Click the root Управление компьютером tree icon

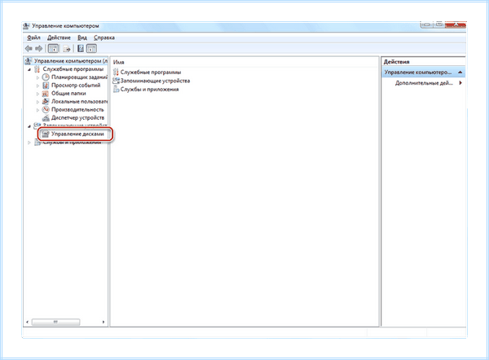29,61
